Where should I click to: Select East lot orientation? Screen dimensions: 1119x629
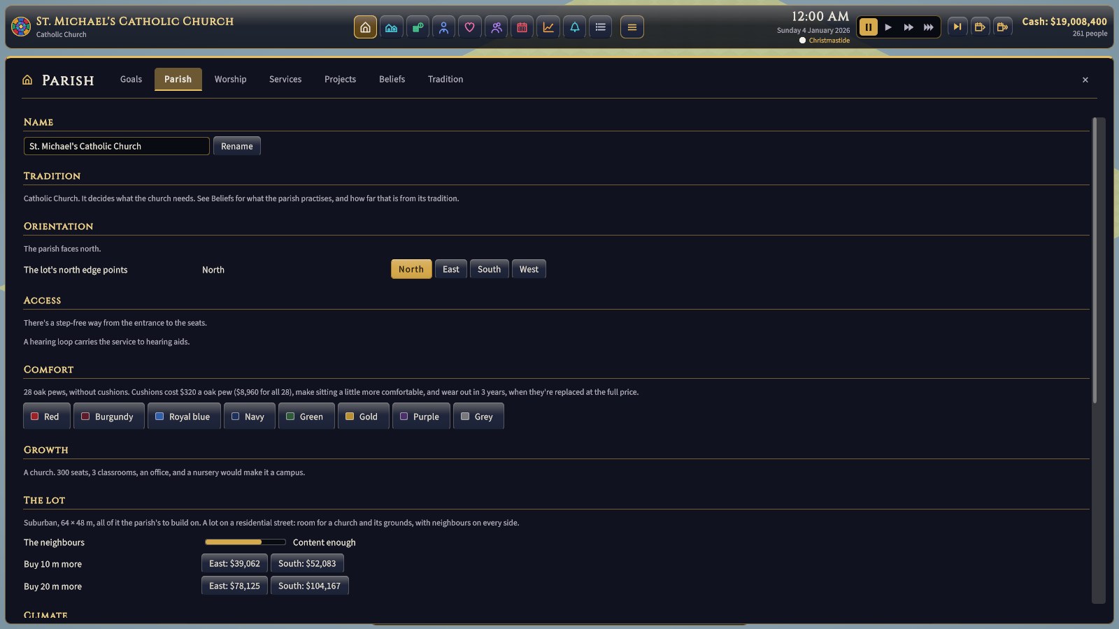pos(451,269)
